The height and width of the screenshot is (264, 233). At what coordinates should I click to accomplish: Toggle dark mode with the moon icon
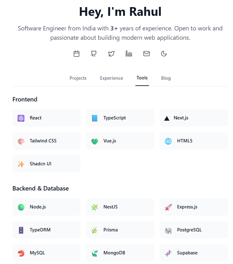pyautogui.click(x=164, y=54)
